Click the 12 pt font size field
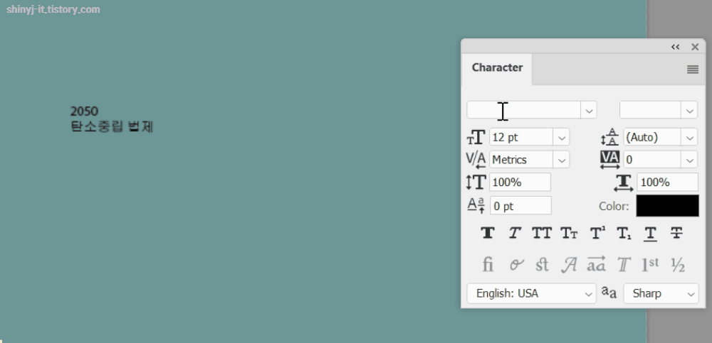 tap(521, 137)
